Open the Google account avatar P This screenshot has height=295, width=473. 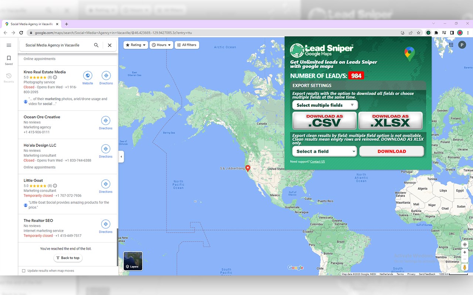point(462,45)
